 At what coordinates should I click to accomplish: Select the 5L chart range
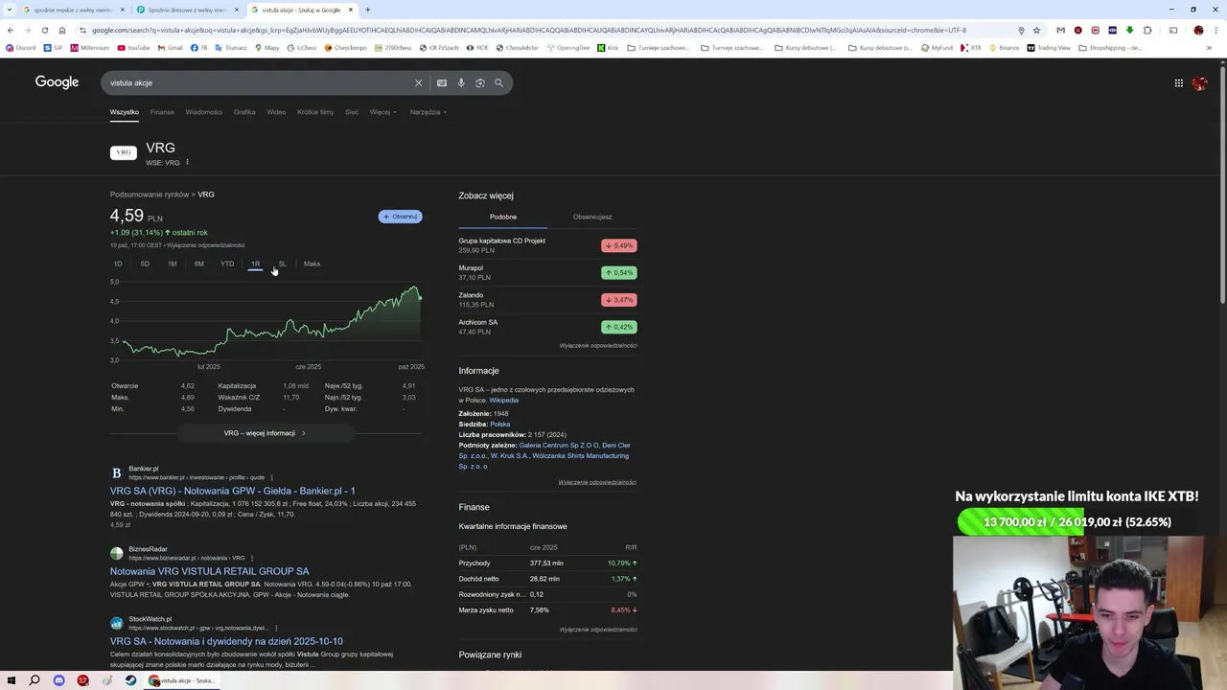[282, 264]
